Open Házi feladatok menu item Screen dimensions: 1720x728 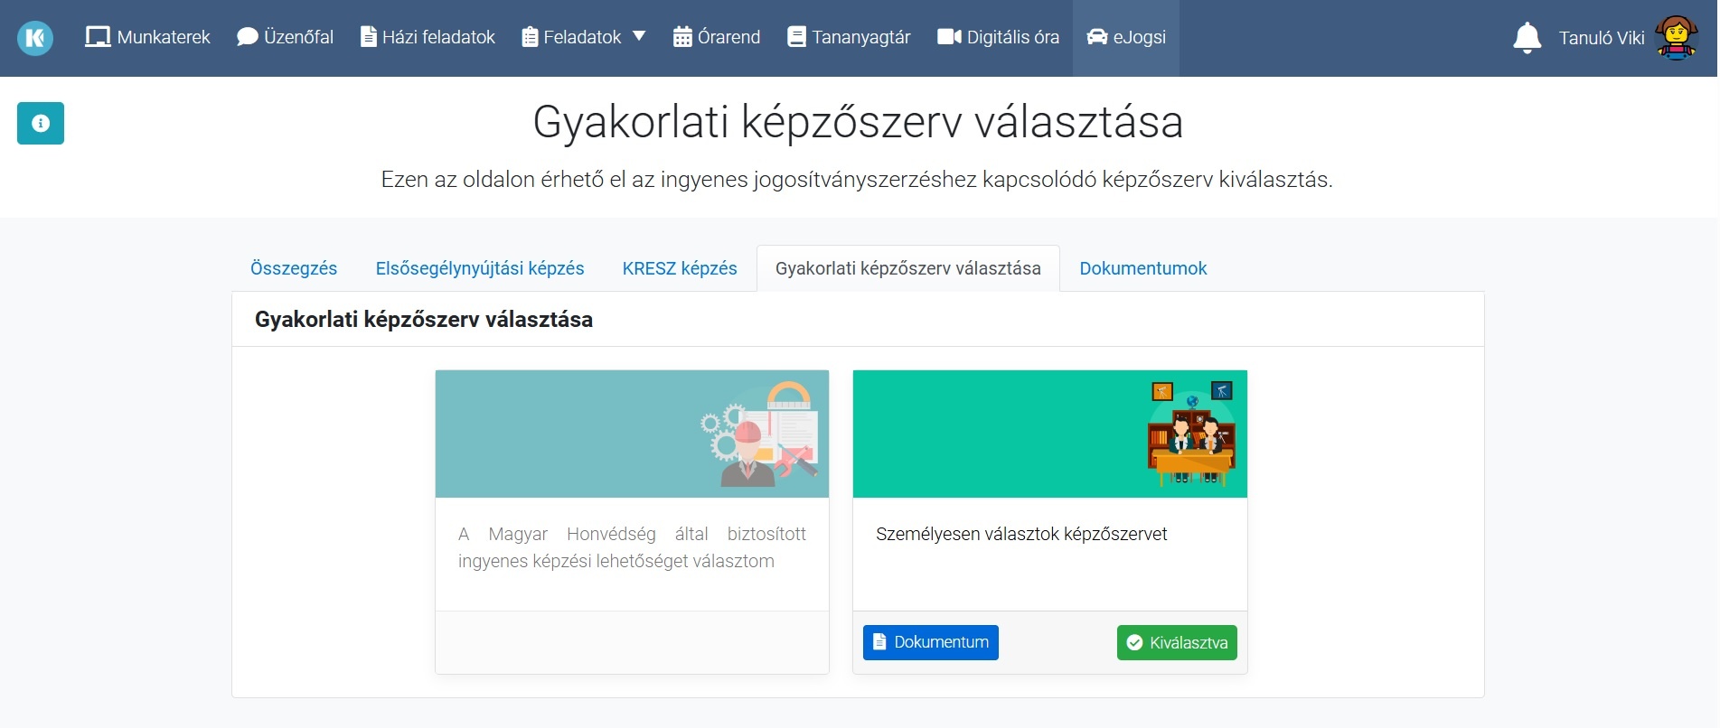[x=428, y=38]
